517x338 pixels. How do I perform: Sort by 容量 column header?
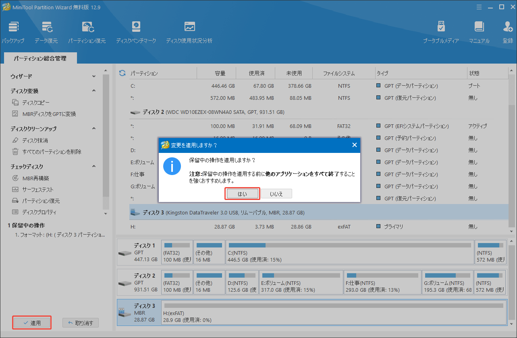click(220, 74)
